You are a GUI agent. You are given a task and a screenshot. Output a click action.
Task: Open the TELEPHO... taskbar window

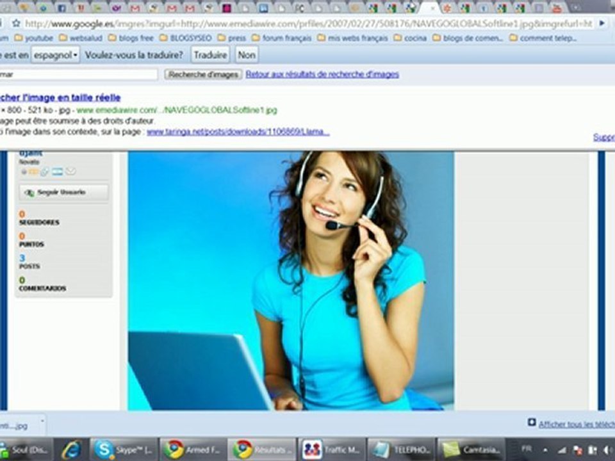(401, 449)
